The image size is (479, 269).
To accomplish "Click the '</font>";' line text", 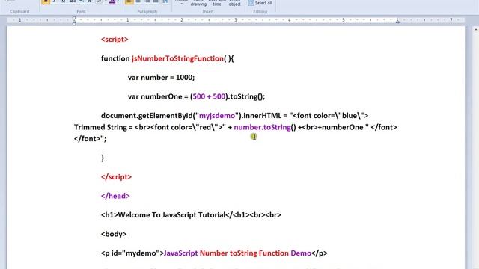I will tap(90, 139).
